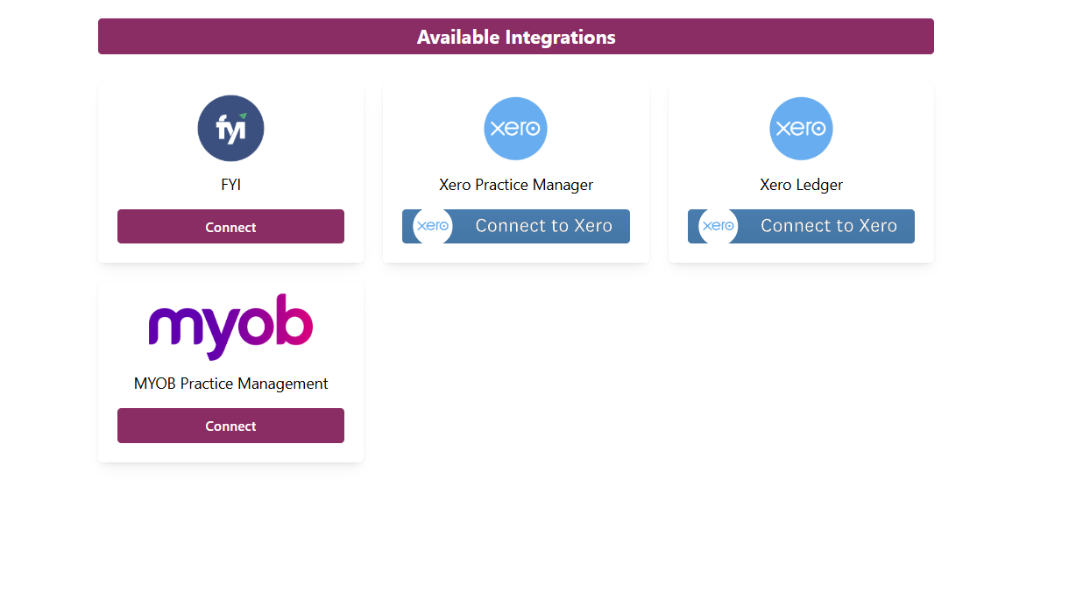Connect to Xero for Practice Manager
Screen dimensions: 1069x592
543,226
